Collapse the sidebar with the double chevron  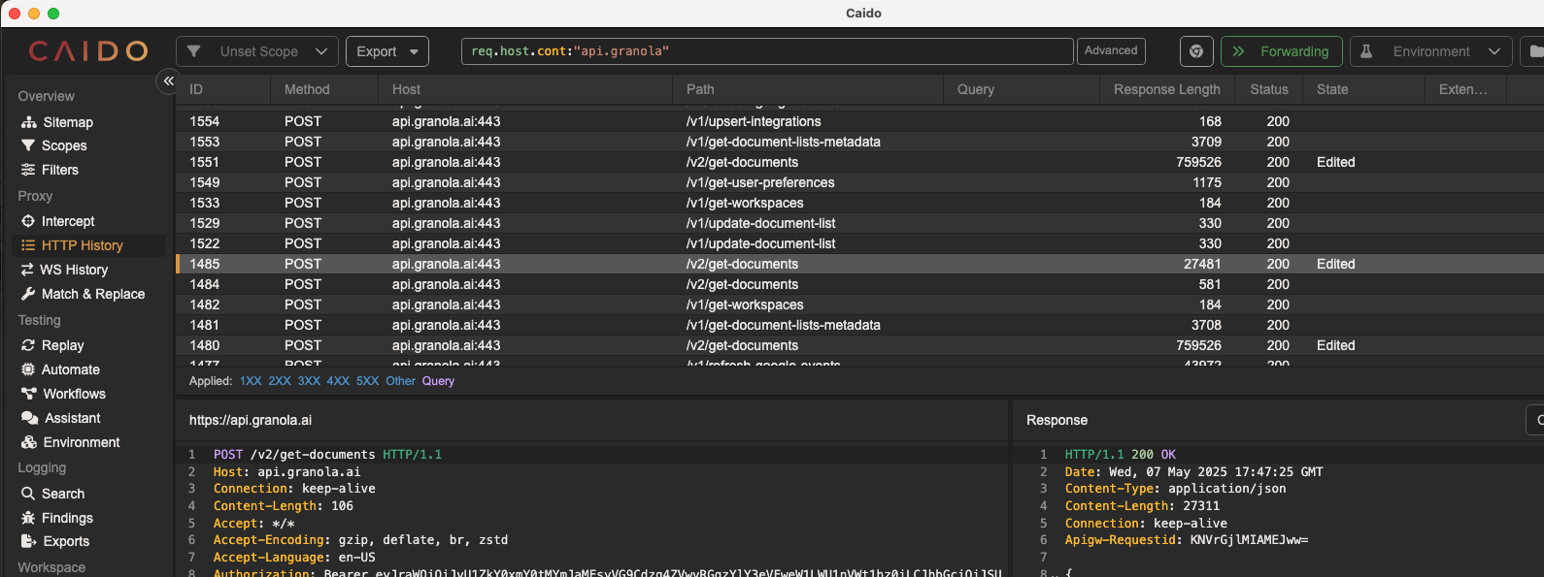tap(169, 81)
